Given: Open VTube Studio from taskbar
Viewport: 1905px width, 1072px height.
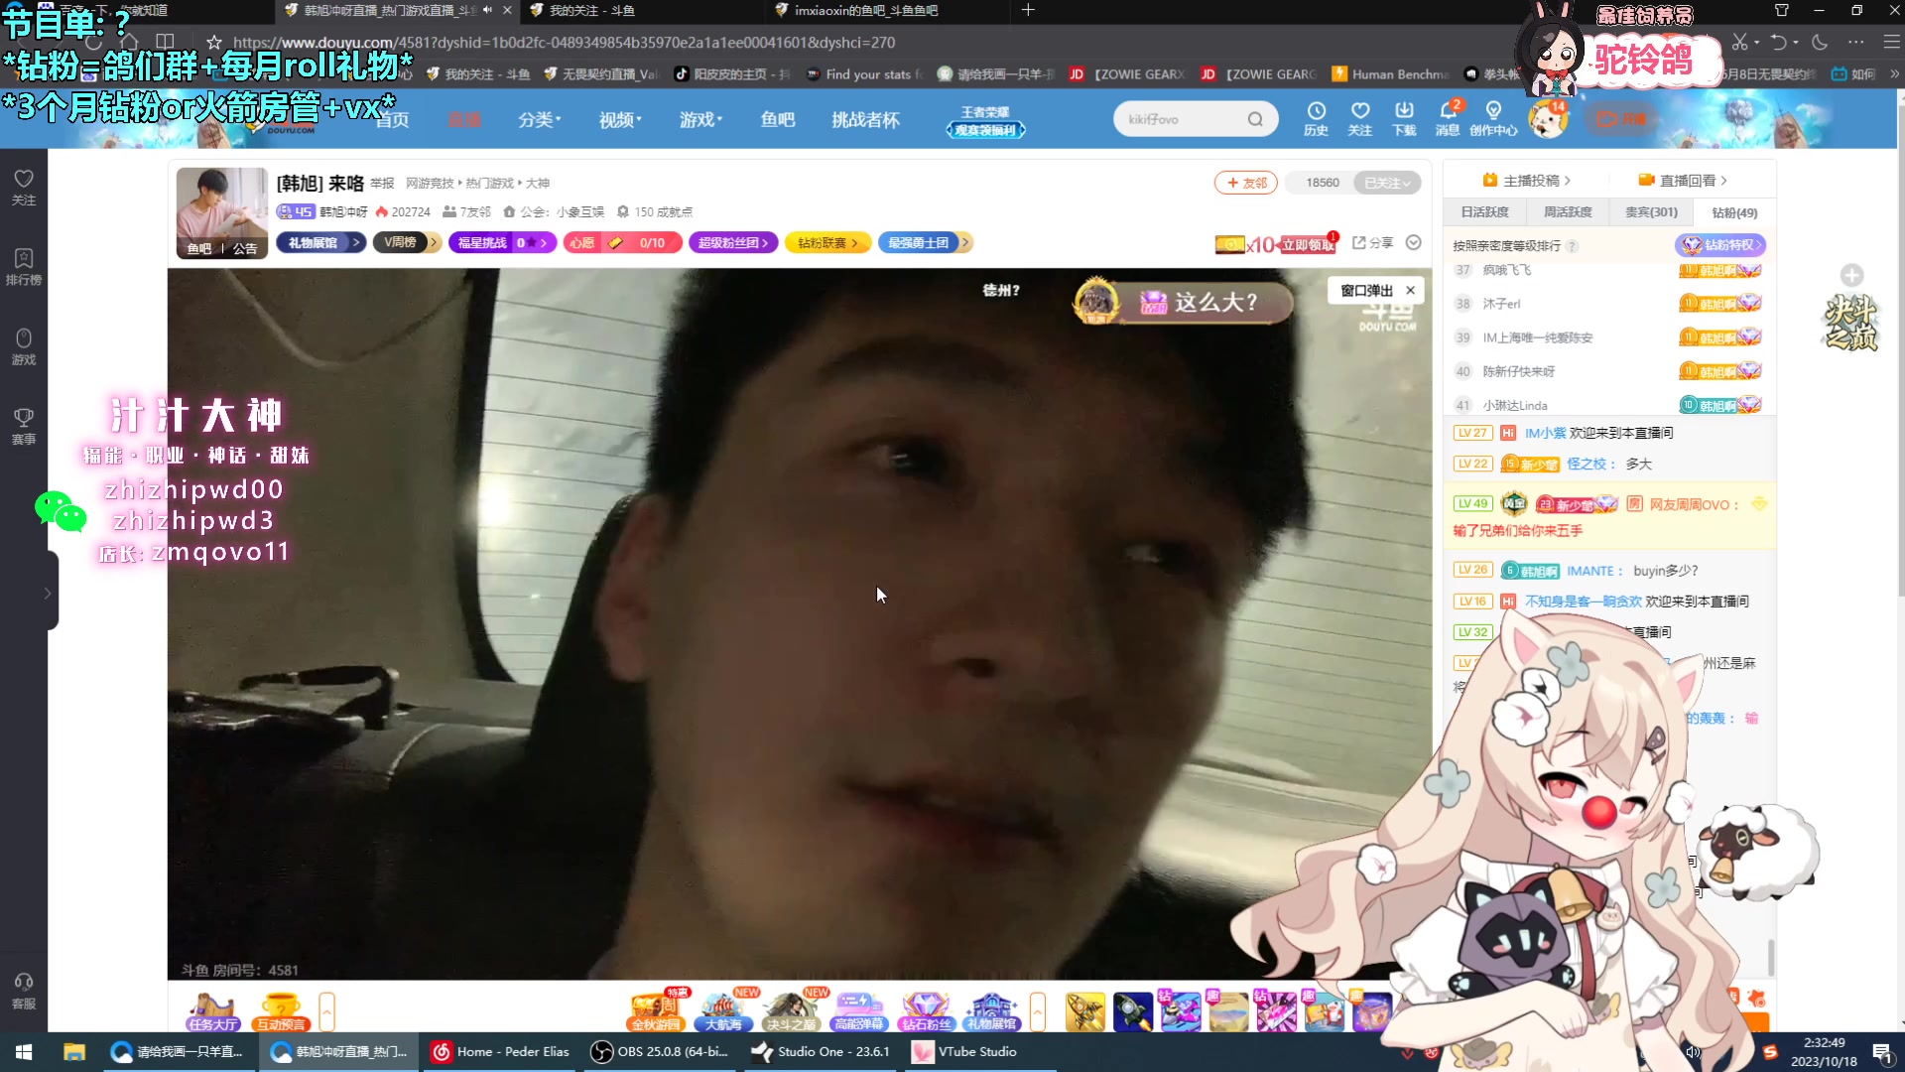Looking at the screenshot, I should click(x=966, y=1051).
